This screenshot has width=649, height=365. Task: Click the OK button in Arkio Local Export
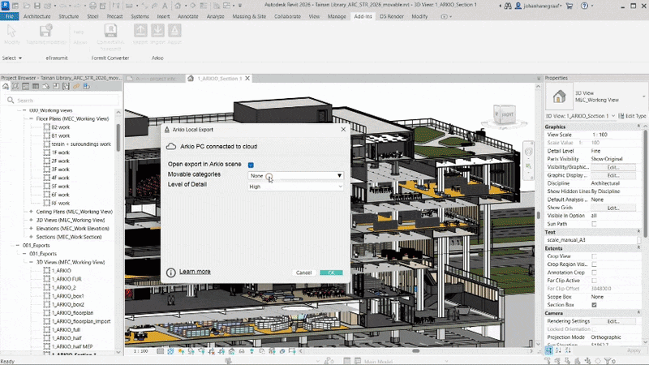(x=331, y=273)
